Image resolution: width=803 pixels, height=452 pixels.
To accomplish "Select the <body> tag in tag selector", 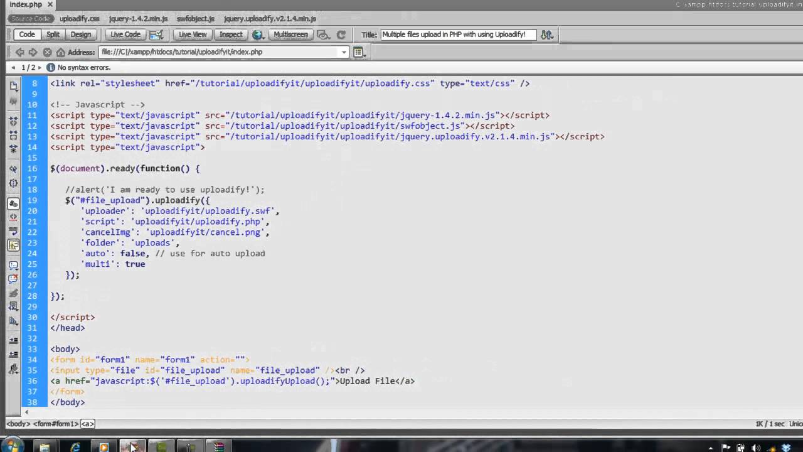I will 18,424.
